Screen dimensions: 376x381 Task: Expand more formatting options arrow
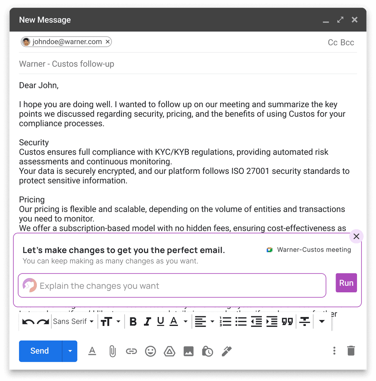coord(322,321)
